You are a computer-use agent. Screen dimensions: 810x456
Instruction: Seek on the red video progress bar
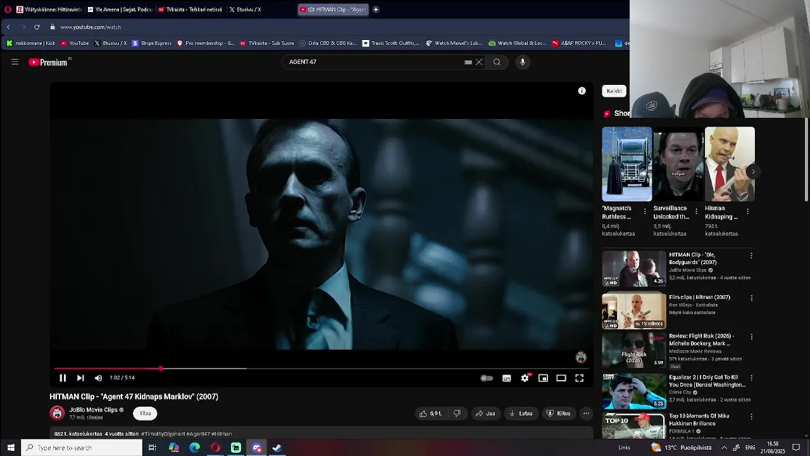321,368
